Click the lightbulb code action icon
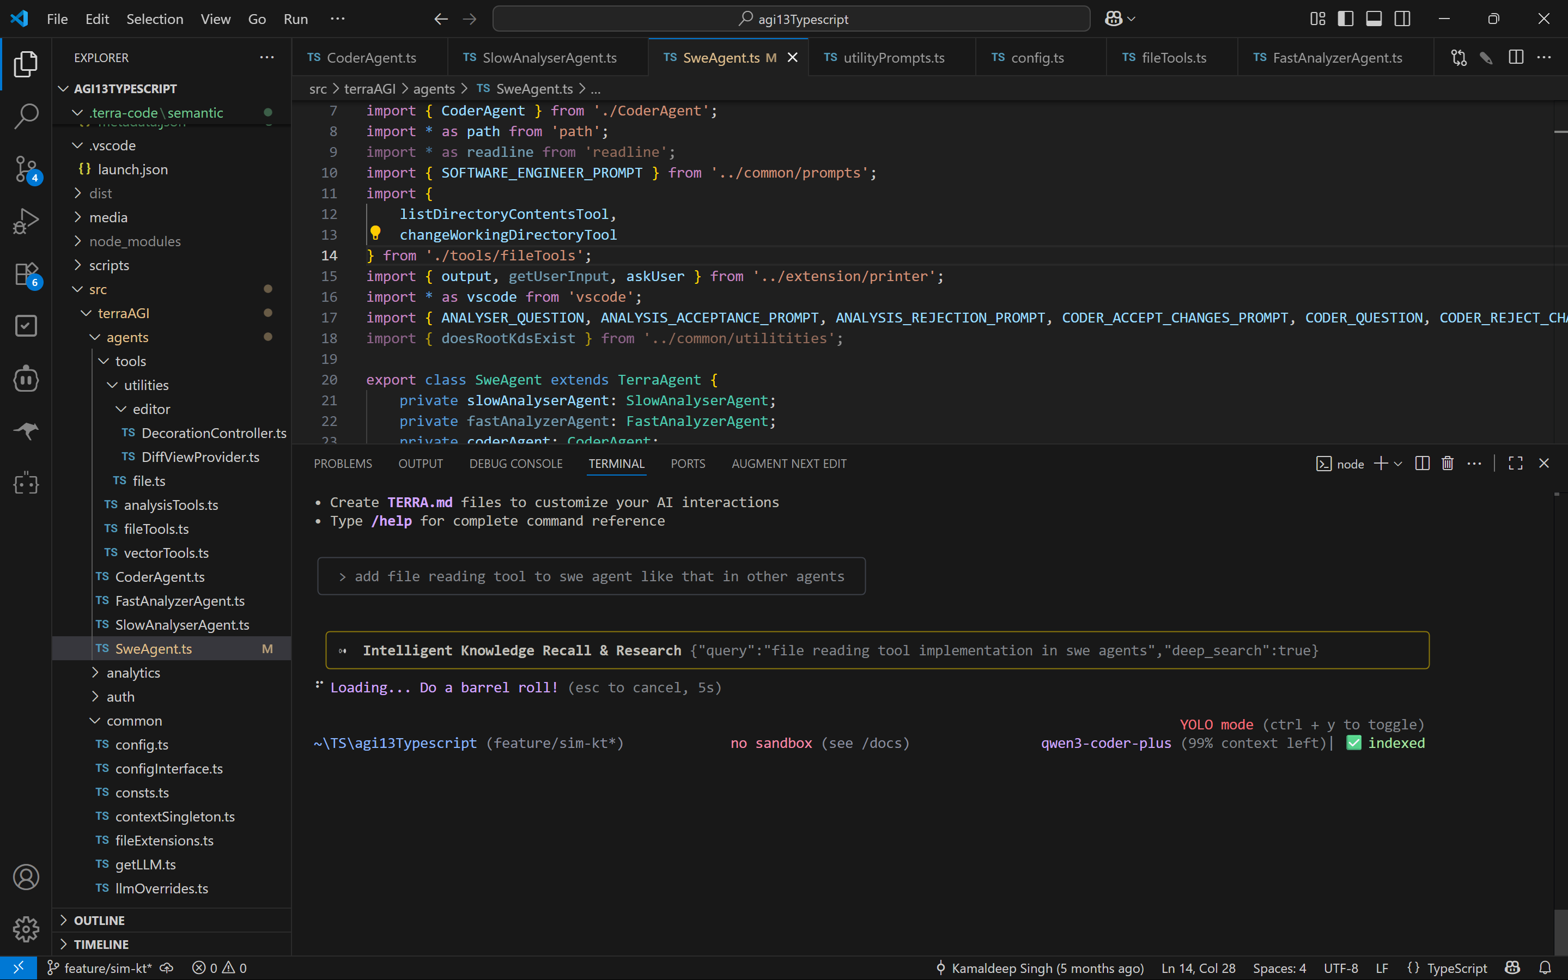This screenshot has width=1568, height=980. pyautogui.click(x=375, y=233)
